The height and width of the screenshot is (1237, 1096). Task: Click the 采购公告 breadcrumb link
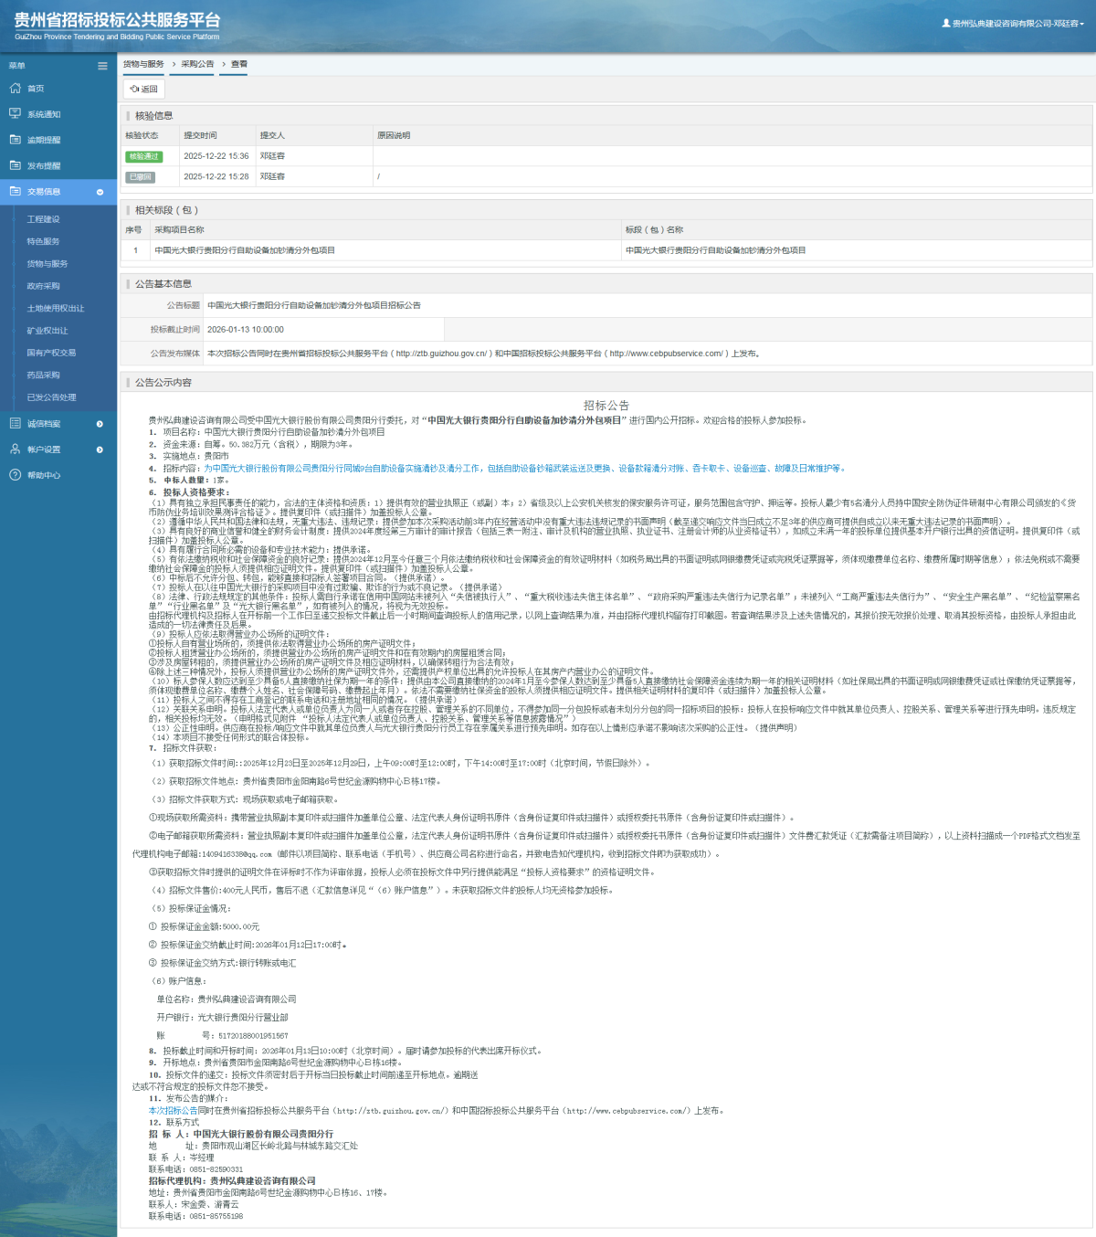click(197, 64)
